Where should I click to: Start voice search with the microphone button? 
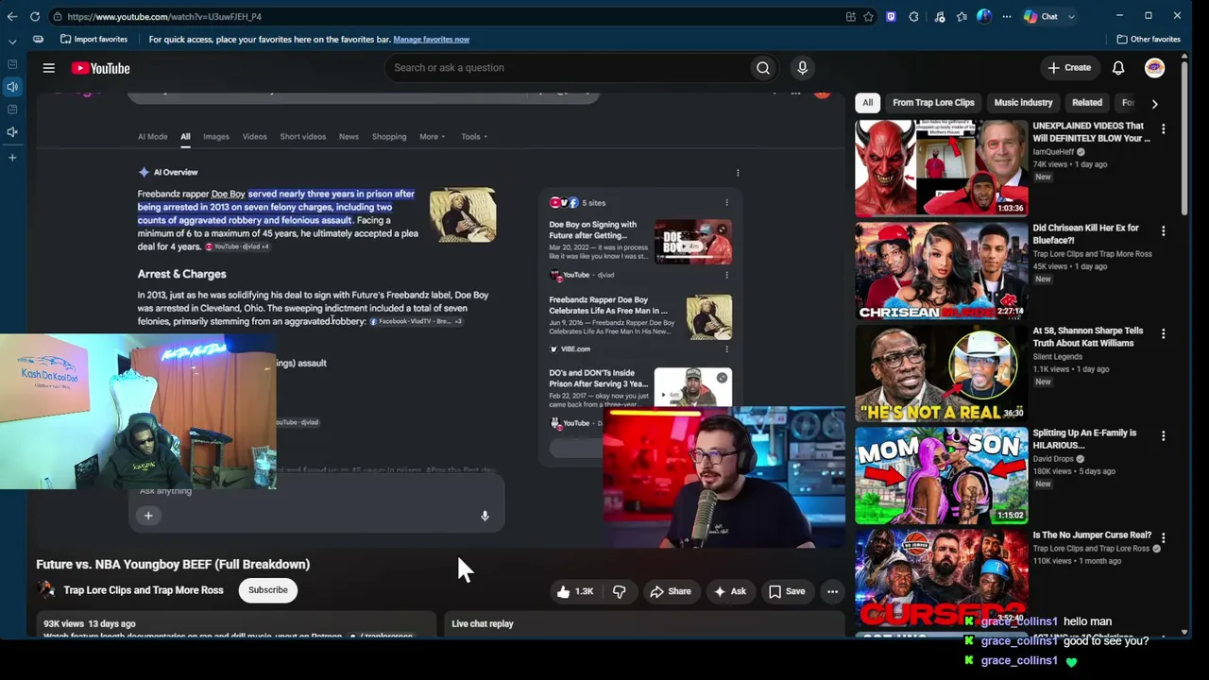(x=802, y=68)
